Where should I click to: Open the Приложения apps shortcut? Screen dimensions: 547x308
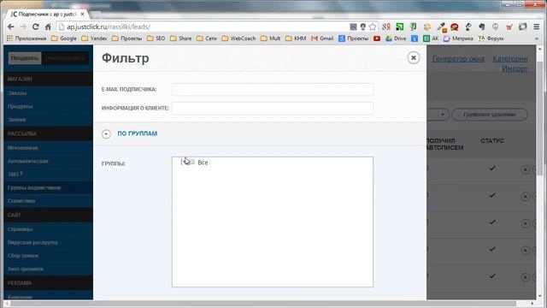pos(26,38)
